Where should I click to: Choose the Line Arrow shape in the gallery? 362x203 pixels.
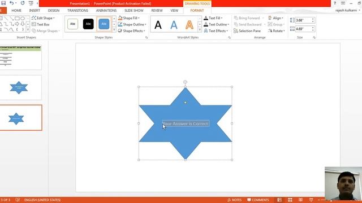click(11, 19)
